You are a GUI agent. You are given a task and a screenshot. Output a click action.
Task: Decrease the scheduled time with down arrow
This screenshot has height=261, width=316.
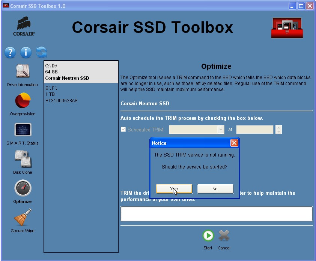(x=278, y=132)
